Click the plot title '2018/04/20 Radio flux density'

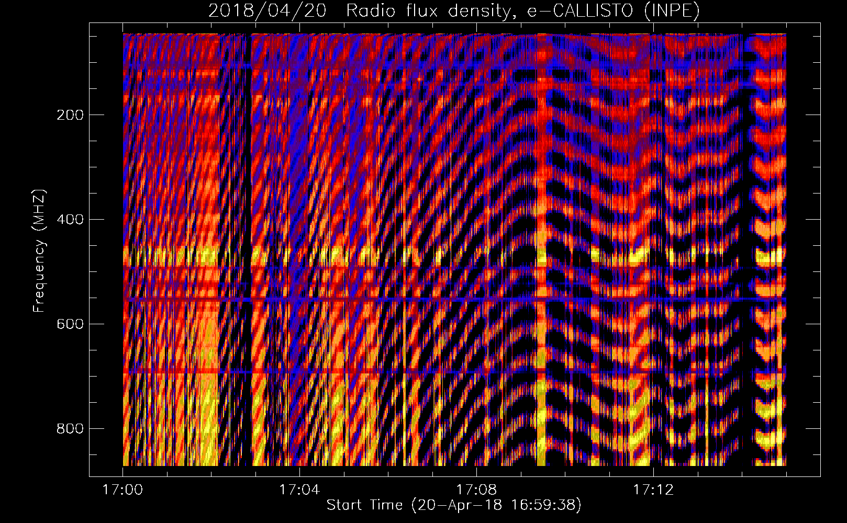pyautogui.click(x=454, y=11)
